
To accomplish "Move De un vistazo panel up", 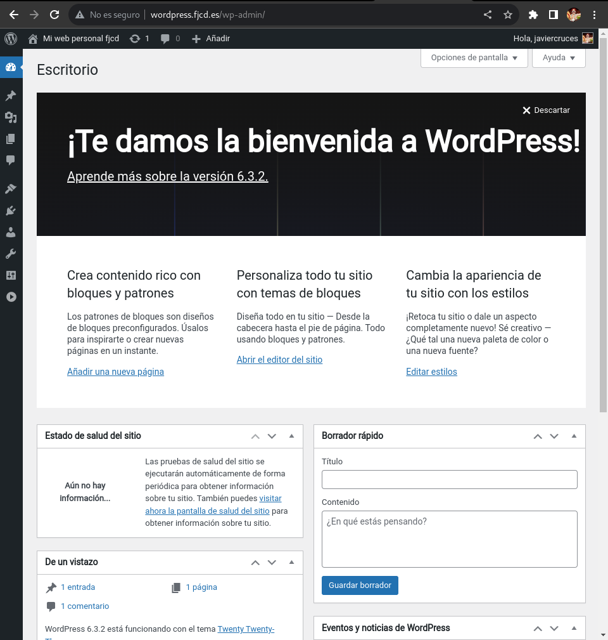I will click(255, 563).
